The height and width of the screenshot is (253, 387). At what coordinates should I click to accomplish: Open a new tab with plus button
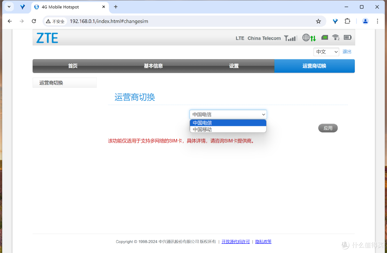click(116, 7)
